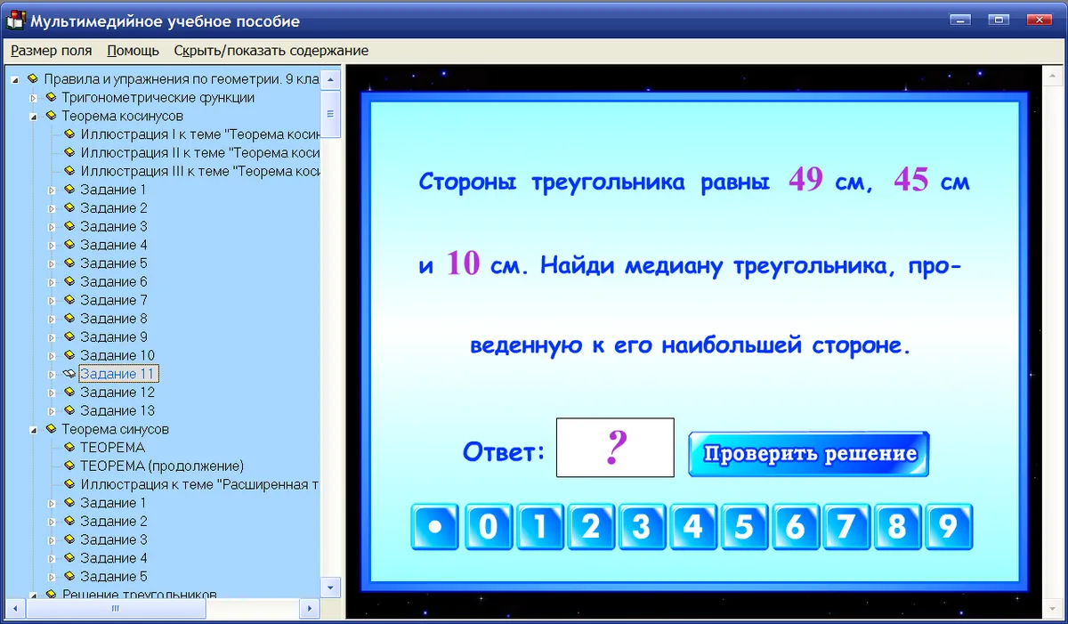Expand Задание 3 under Теорема синусов
The height and width of the screenshot is (624, 1068).
(52, 539)
